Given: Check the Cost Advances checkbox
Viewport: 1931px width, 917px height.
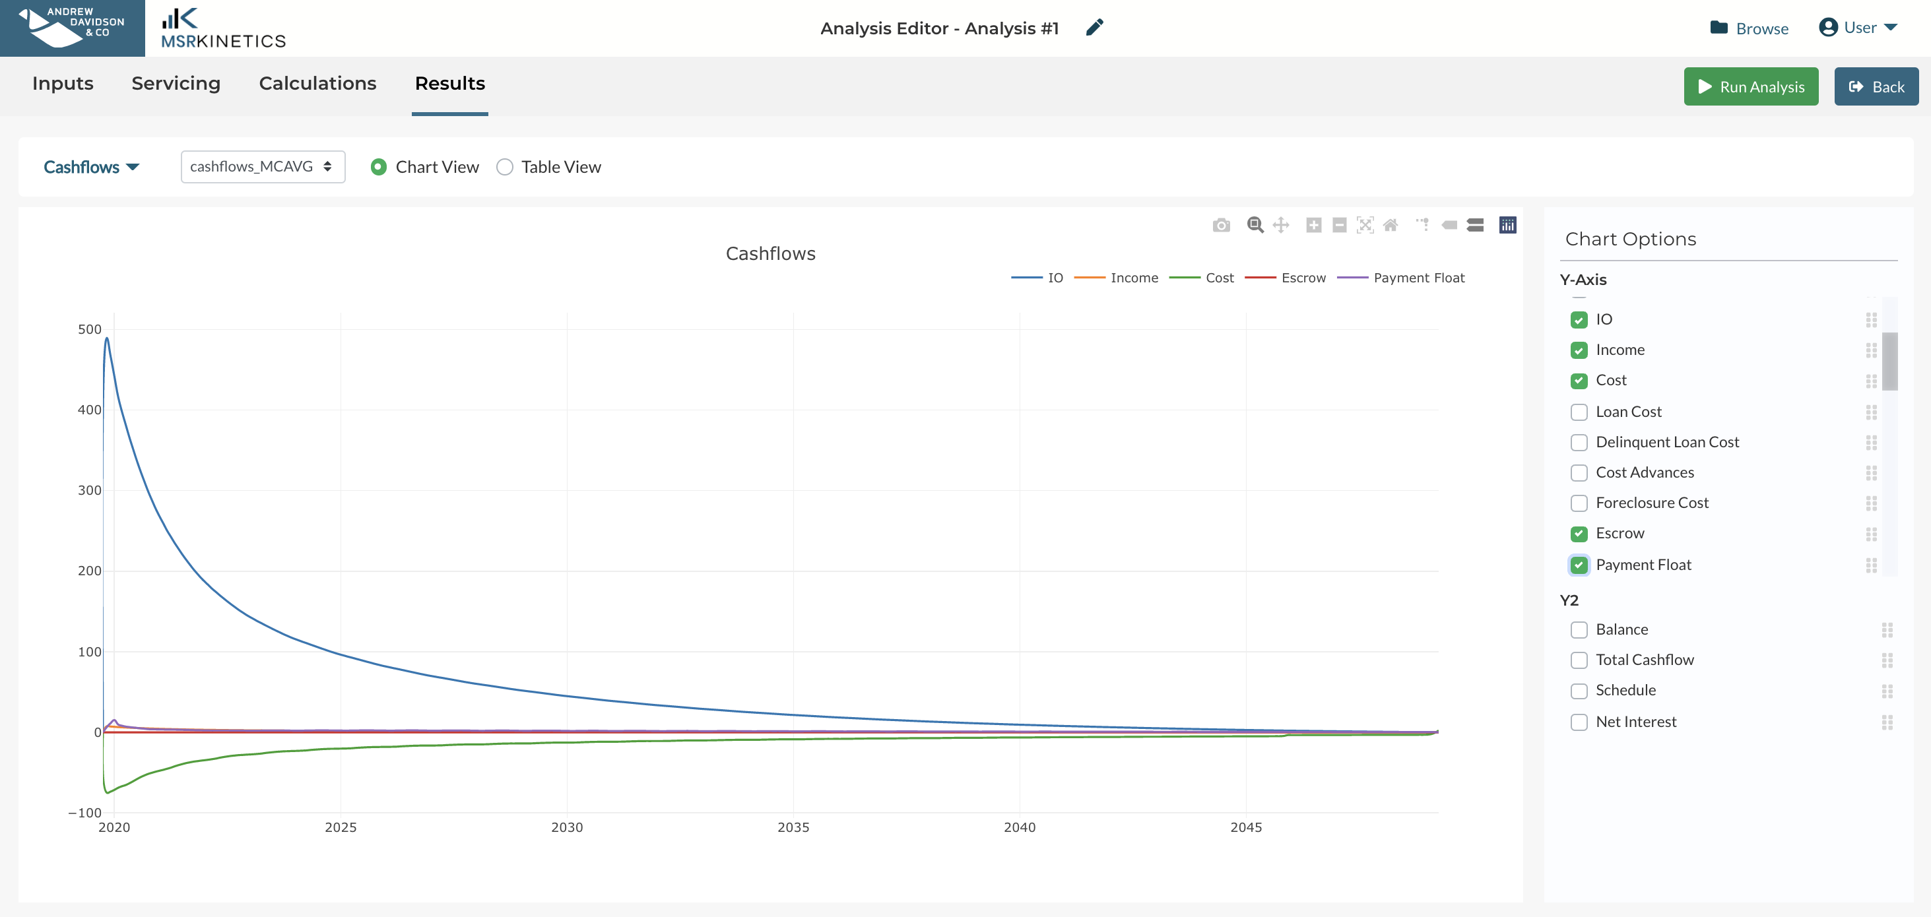Looking at the screenshot, I should pyautogui.click(x=1579, y=473).
